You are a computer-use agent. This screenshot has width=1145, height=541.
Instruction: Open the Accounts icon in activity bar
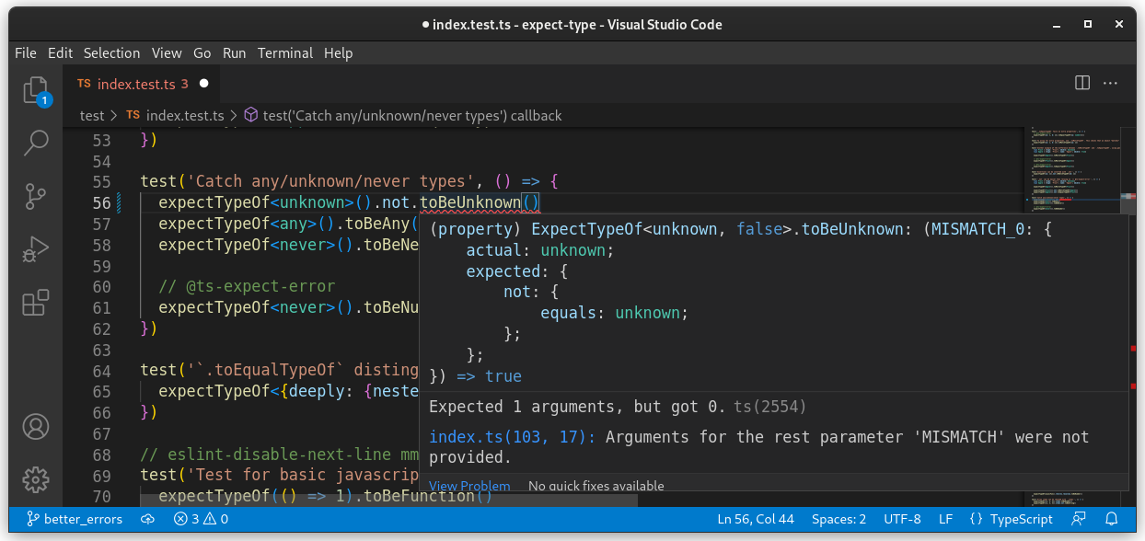35,427
